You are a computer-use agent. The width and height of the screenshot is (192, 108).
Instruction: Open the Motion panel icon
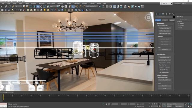(166, 14)
